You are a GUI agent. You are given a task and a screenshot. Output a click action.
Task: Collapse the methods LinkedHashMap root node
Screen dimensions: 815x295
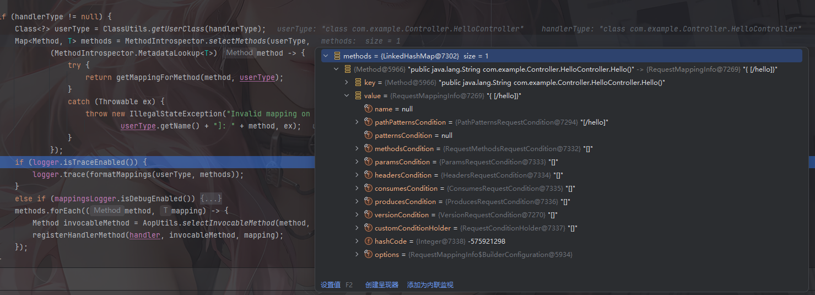click(x=325, y=56)
